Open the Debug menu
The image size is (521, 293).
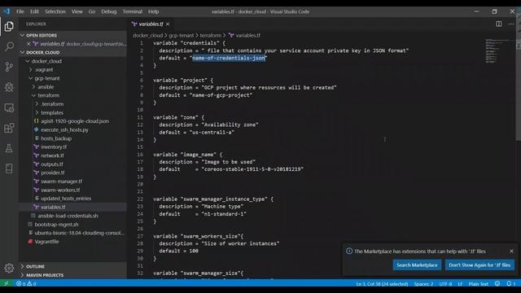click(x=109, y=11)
